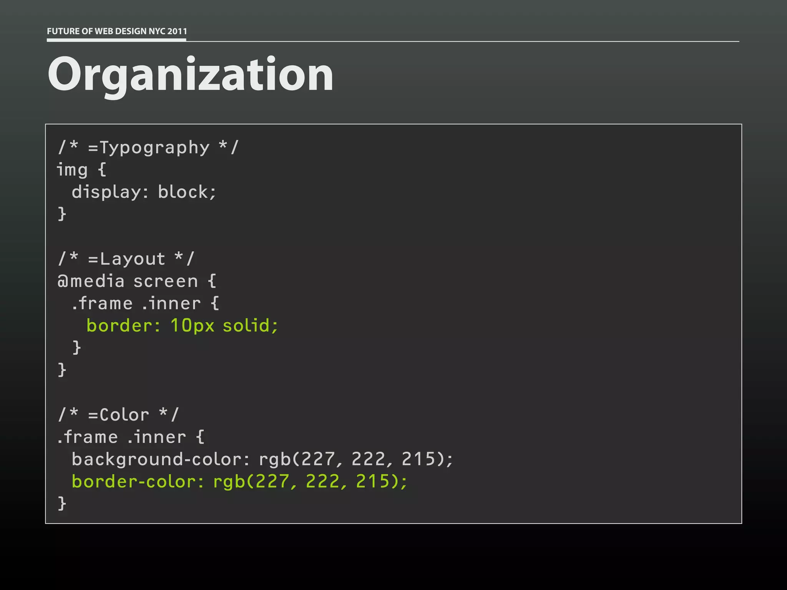The width and height of the screenshot is (787, 590).
Task: Click the green border-color rgb line
Action: coord(239,482)
